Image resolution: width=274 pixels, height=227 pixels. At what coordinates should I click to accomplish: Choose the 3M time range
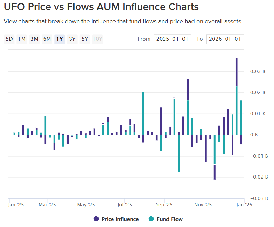(x=34, y=39)
